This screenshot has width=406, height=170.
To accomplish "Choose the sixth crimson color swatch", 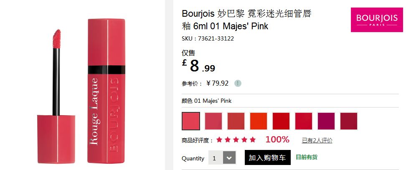I will 304,121.
